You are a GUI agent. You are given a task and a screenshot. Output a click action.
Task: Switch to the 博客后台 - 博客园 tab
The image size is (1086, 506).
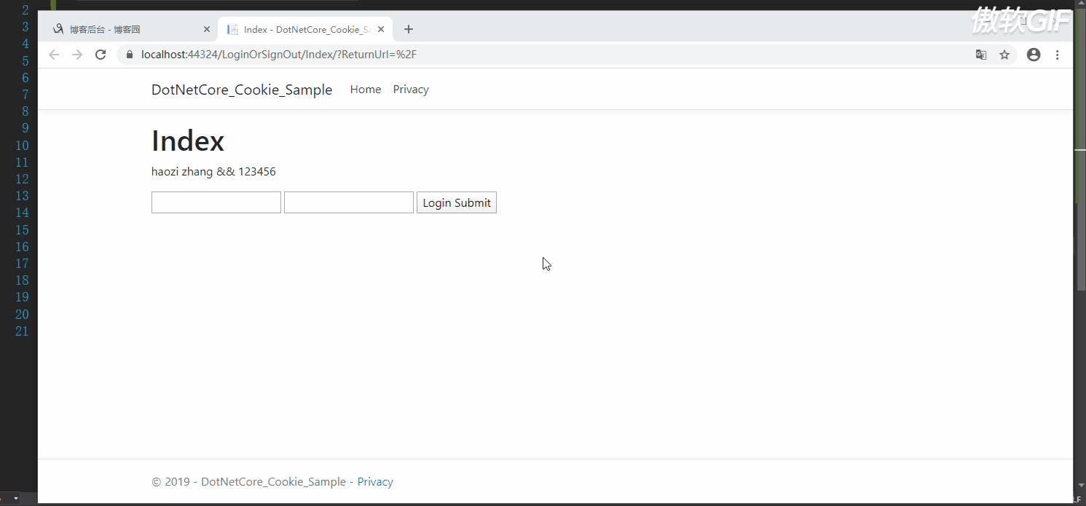130,29
